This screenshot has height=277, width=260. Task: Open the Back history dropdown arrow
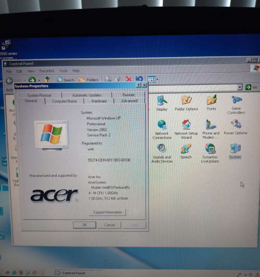click(24, 81)
